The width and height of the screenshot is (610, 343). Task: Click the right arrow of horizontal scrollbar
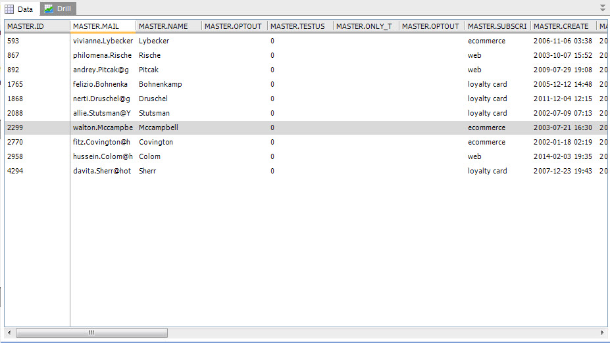603,333
